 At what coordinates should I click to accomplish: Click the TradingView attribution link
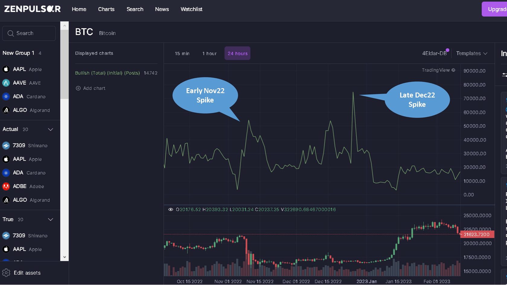438,70
